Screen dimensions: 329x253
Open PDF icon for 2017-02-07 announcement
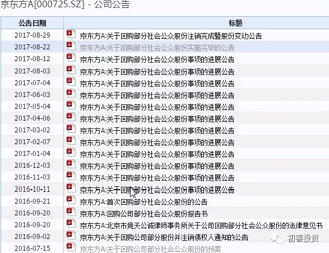tap(71, 140)
